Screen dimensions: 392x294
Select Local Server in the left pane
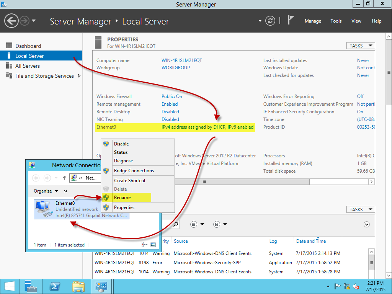coord(41,56)
